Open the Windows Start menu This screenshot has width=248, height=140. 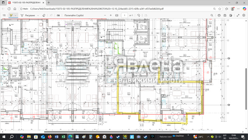pyautogui.click(x=4, y=137)
